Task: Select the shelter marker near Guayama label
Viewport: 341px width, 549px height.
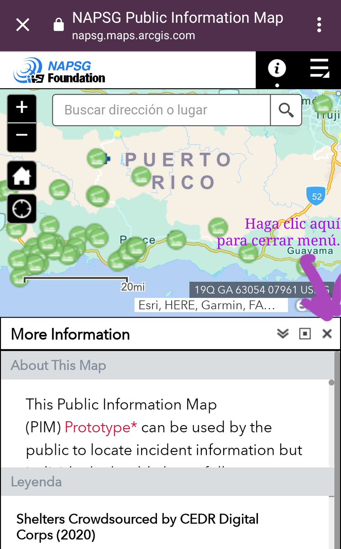Action: [x=304, y=266]
